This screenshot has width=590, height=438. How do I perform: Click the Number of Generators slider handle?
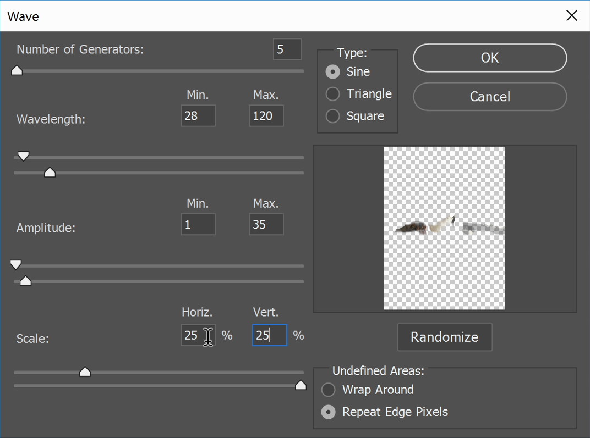coord(17,70)
